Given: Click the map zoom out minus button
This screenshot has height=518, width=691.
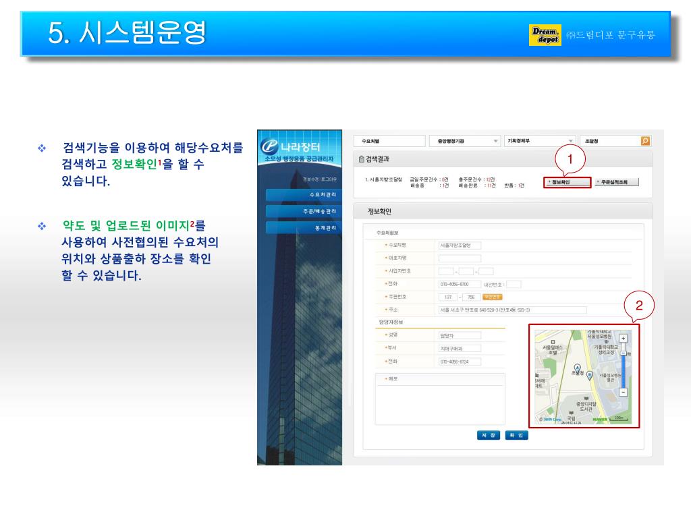Looking at the screenshot, I should click(623, 392).
